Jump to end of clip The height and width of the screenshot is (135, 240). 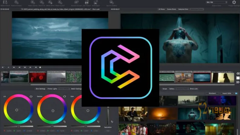pos(36,67)
